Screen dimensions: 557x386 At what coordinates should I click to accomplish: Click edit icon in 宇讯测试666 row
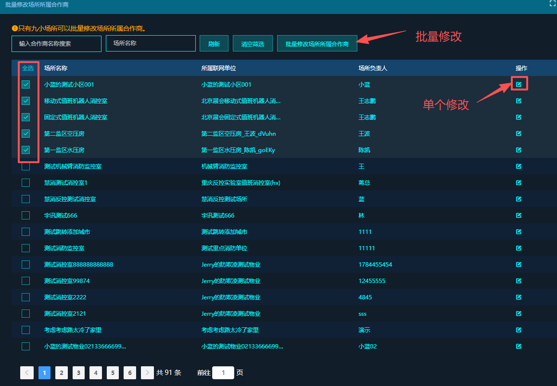coord(519,215)
